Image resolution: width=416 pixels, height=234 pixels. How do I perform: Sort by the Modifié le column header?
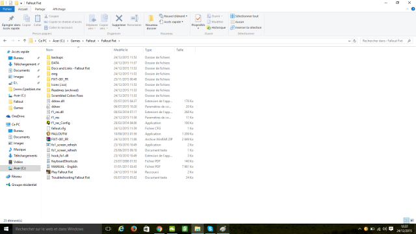pyautogui.click(x=121, y=50)
